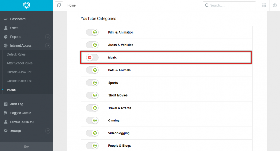Collapse the Internet Access submenu chevron
280x151 pixels.
(x=48, y=46)
